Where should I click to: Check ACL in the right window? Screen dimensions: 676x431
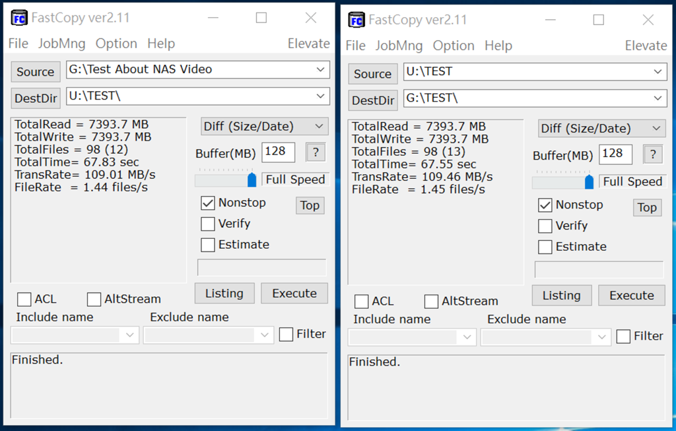click(x=361, y=301)
